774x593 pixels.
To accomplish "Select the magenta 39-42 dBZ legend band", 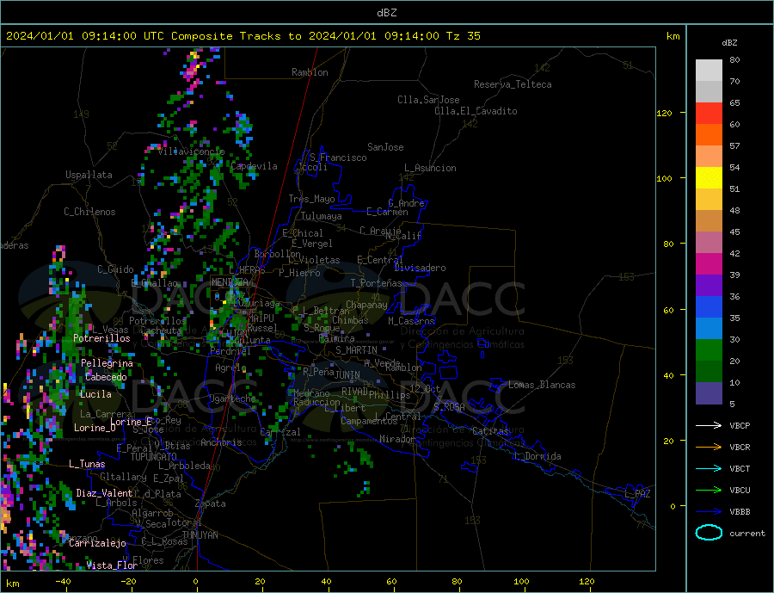I will pos(709,264).
